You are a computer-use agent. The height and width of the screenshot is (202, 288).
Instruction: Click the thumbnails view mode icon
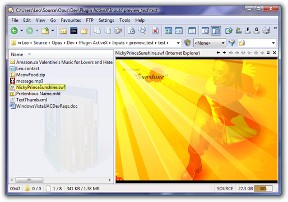pyautogui.click(x=168, y=31)
